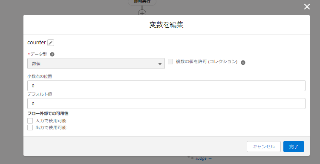Cancel with the キャンセル button
Viewport: 320px width, 164px height.
[264, 147]
